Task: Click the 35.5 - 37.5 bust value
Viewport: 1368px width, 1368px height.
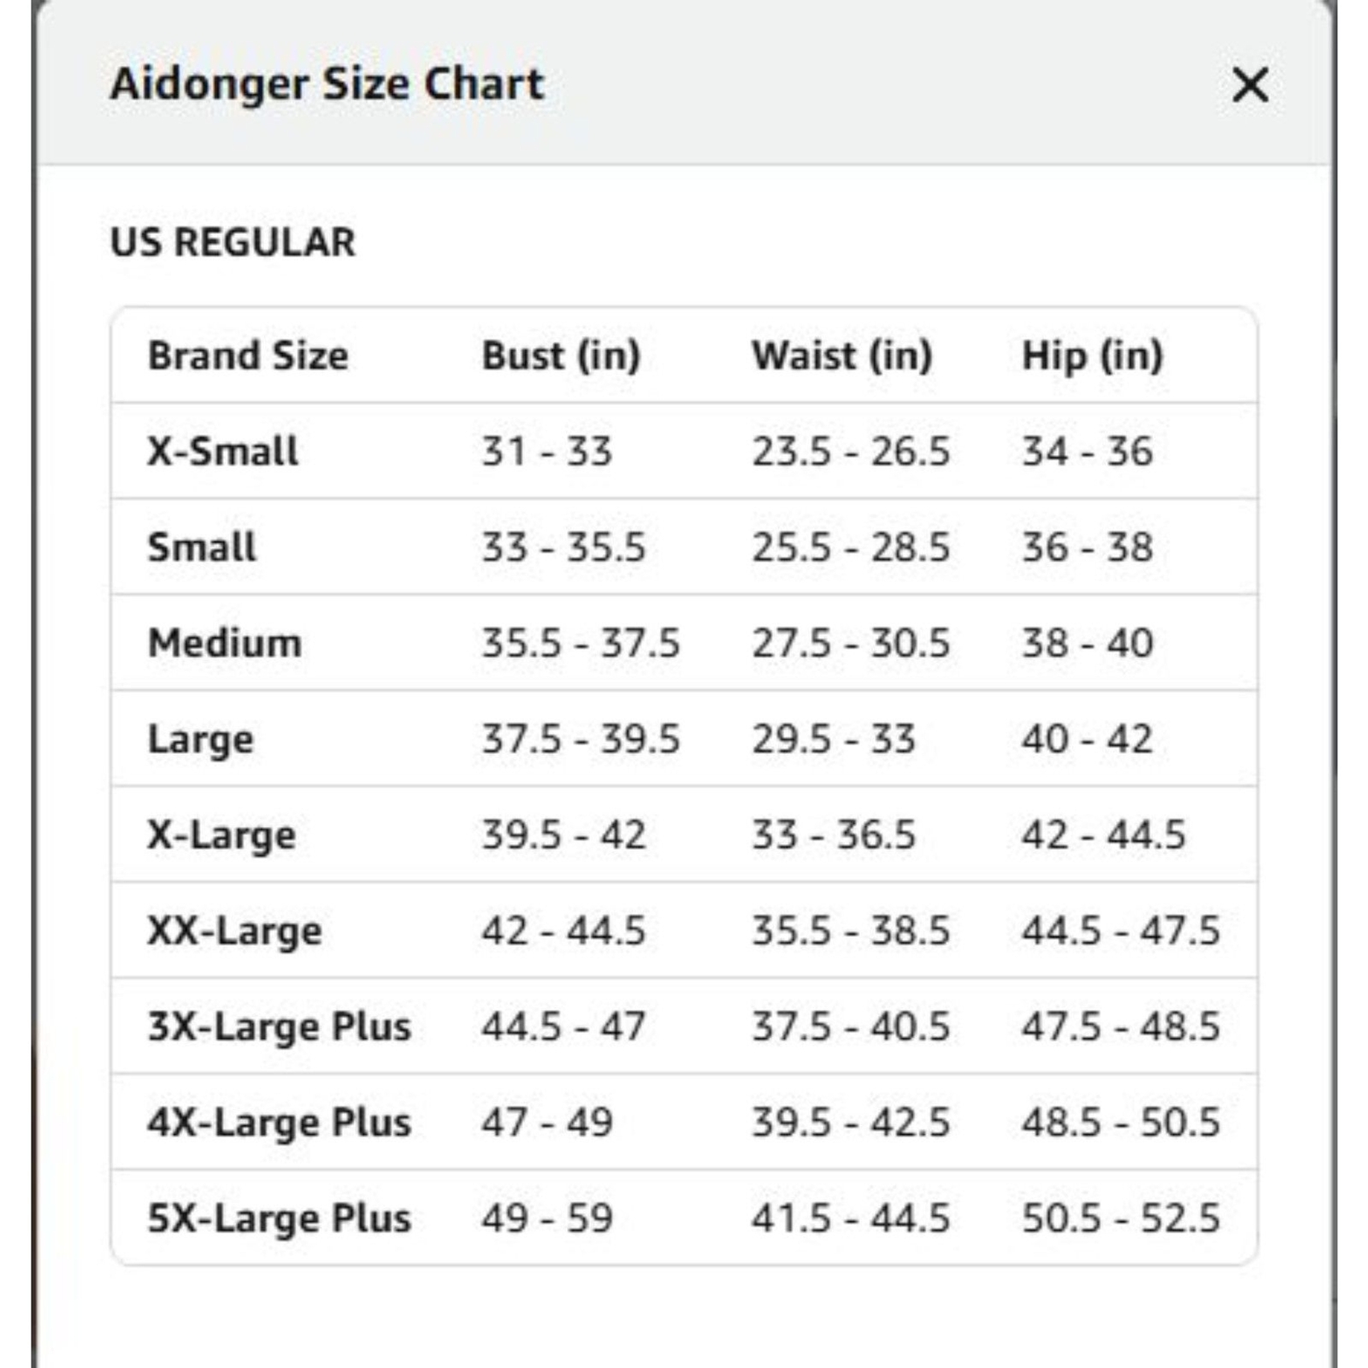Action: tap(581, 643)
